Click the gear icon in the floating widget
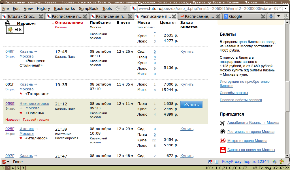This screenshot has height=170, width=290. 10,29
